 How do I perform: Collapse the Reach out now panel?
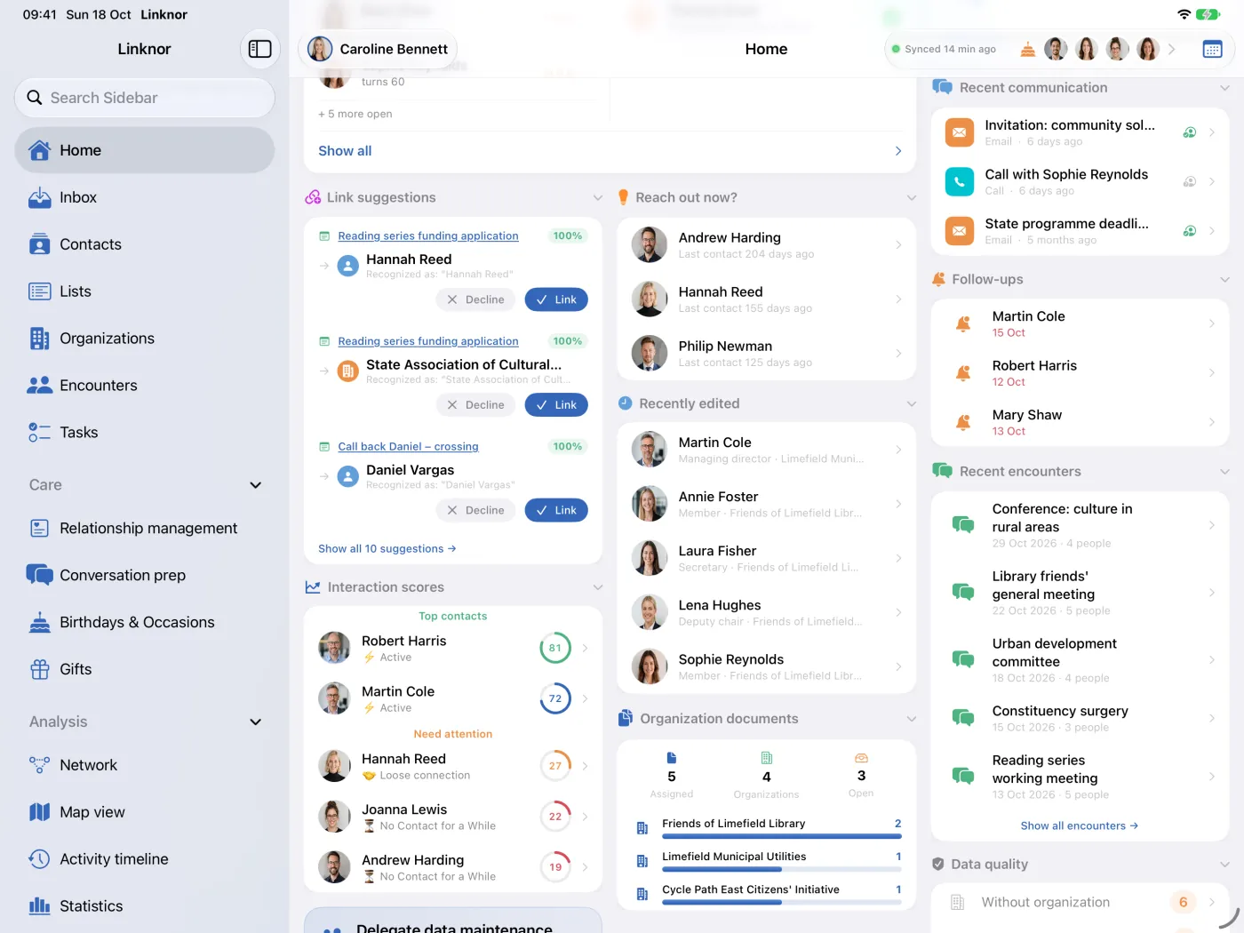pos(911,197)
